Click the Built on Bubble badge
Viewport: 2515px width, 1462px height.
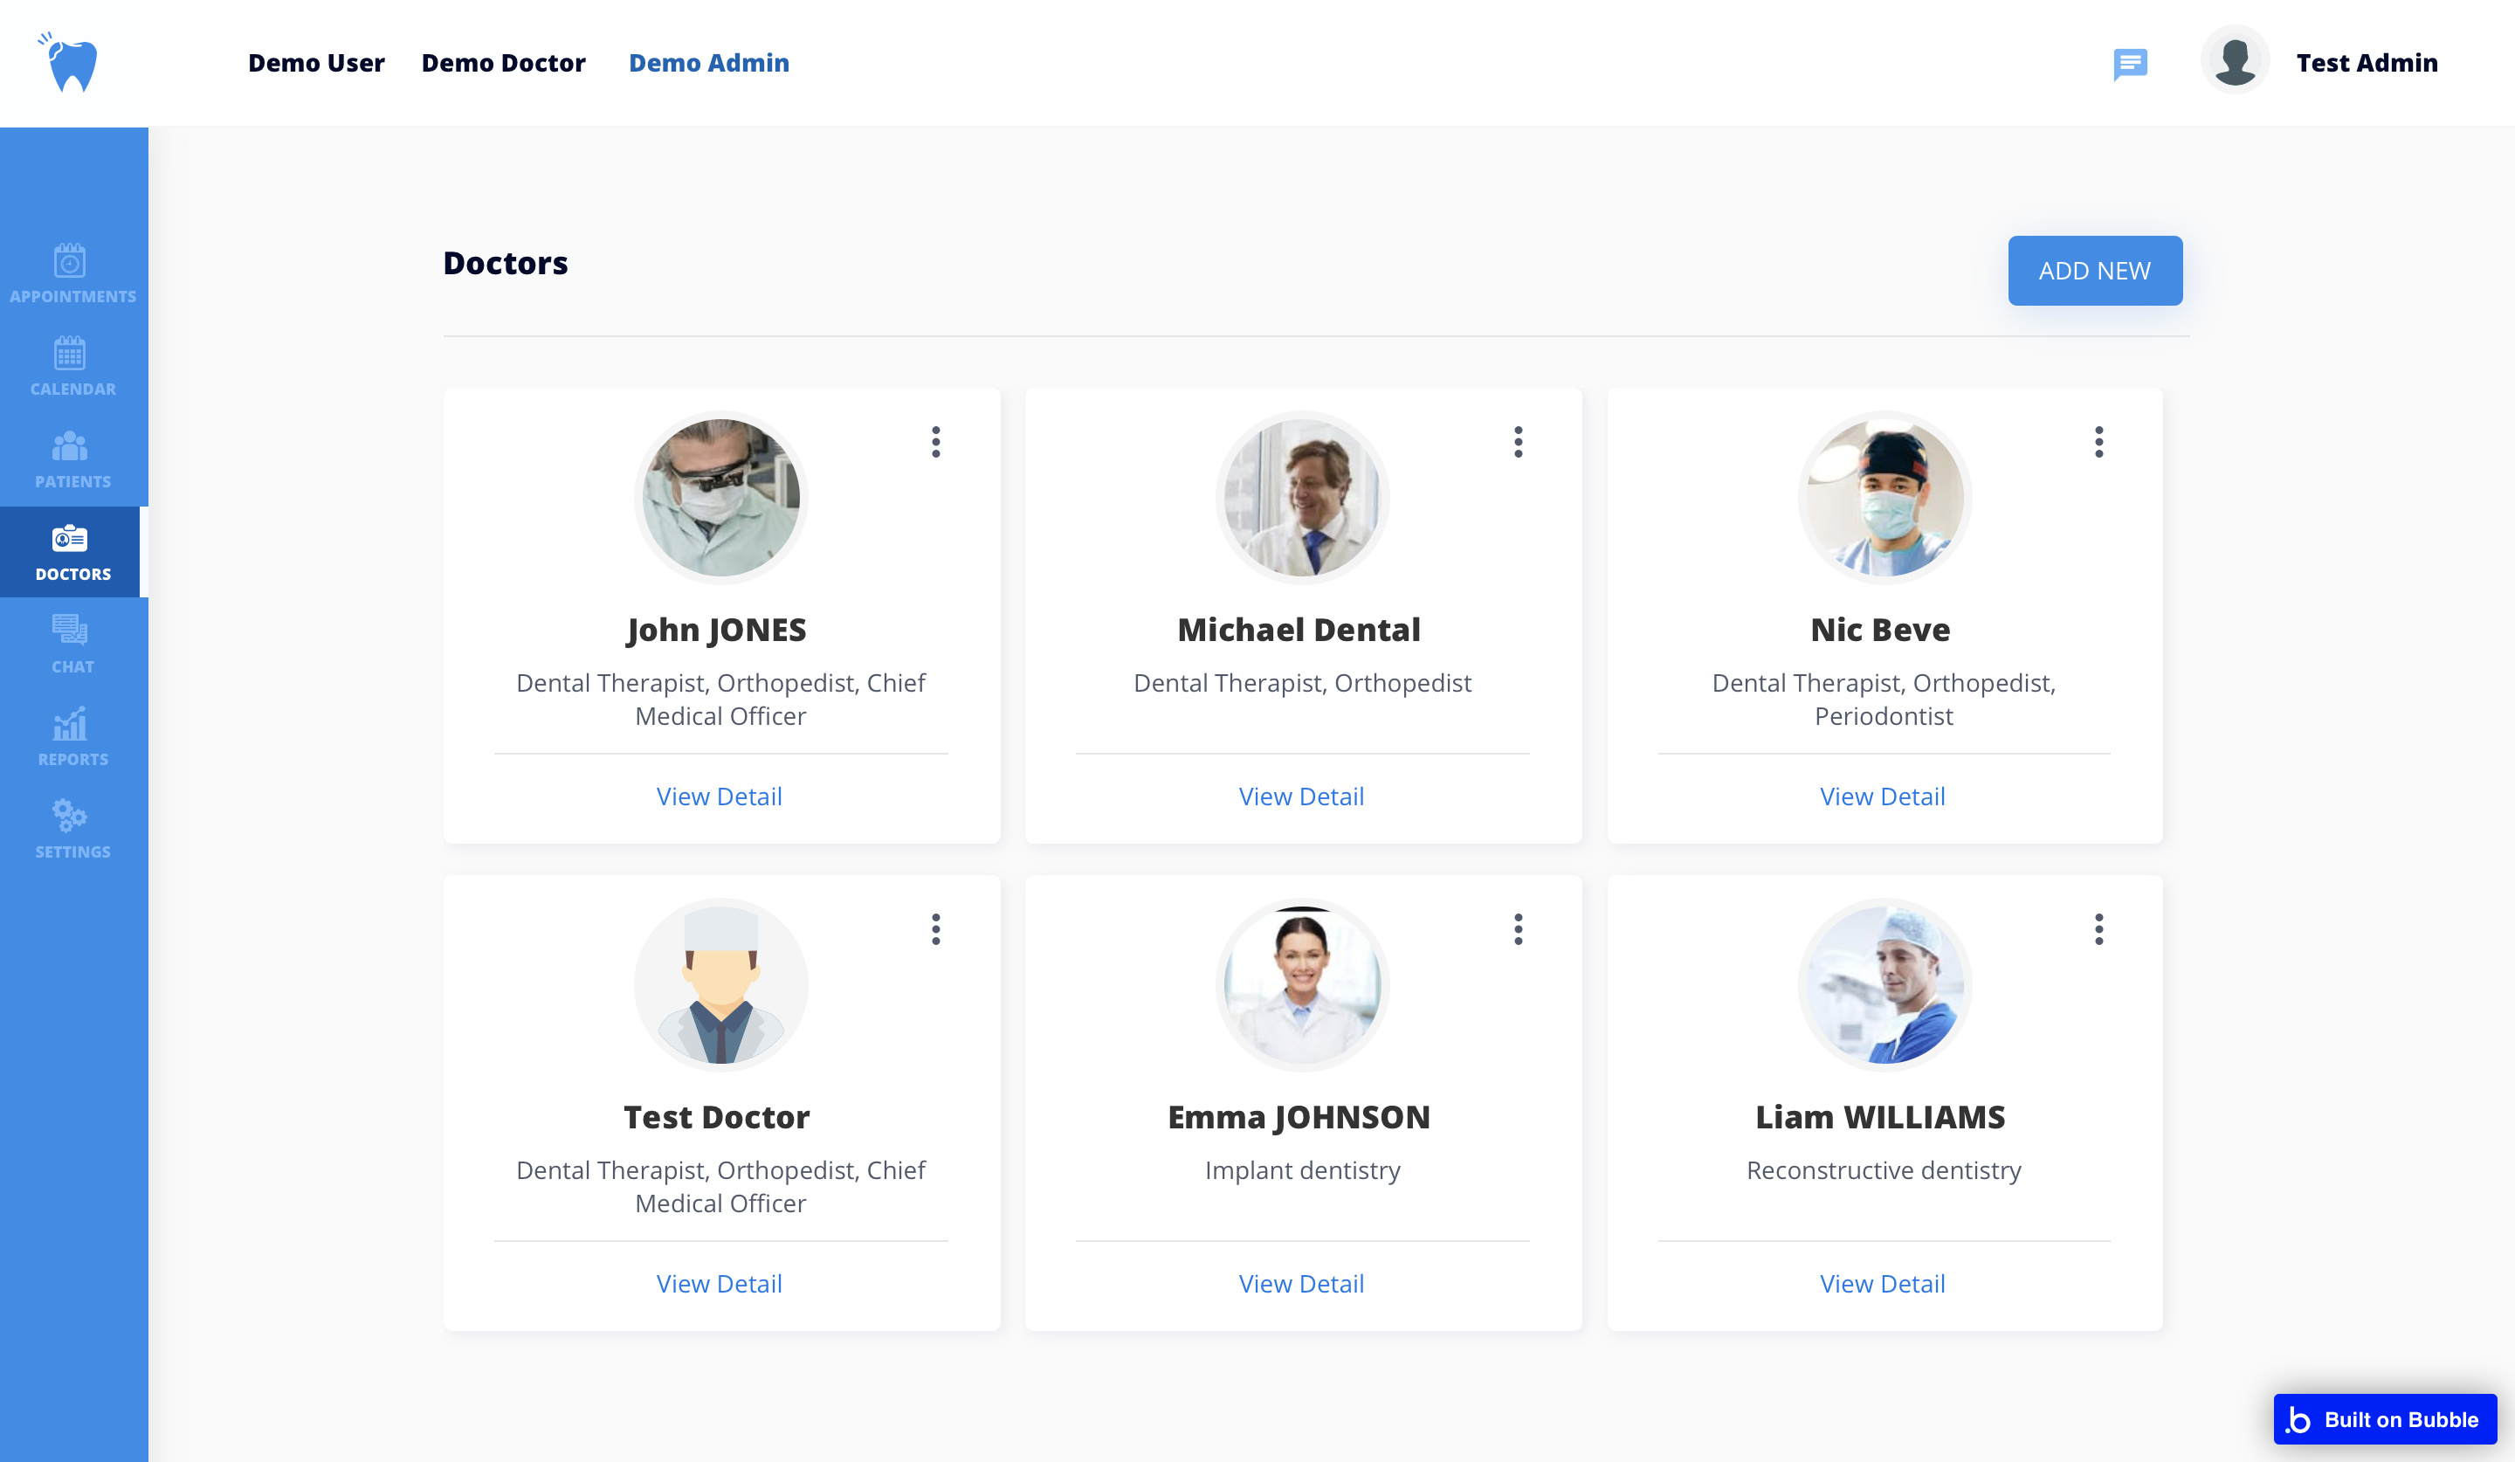point(2384,1419)
